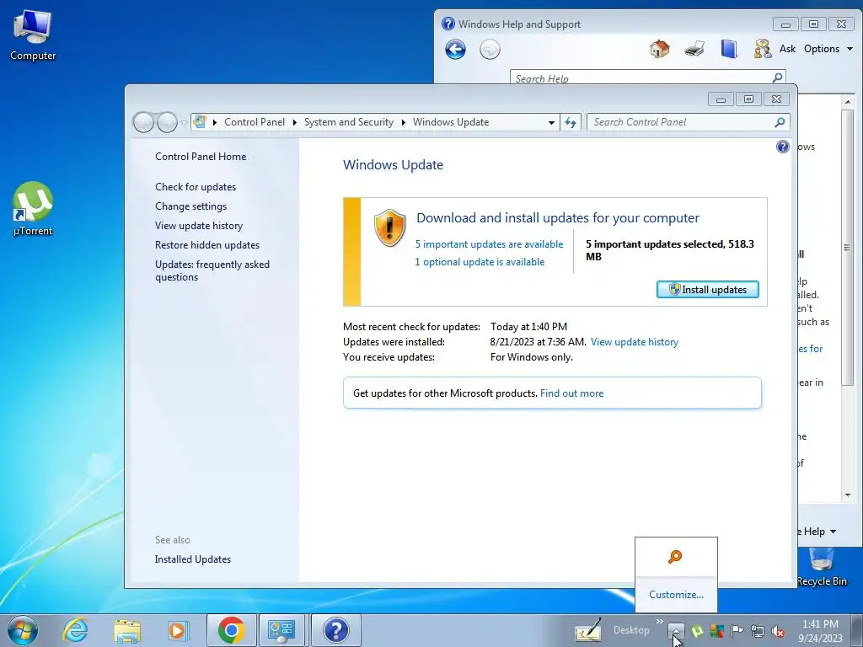Click the magnifier icon in hidden icons popup
Image resolution: width=863 pixels, height=647 pixels.
coord(675,557)
